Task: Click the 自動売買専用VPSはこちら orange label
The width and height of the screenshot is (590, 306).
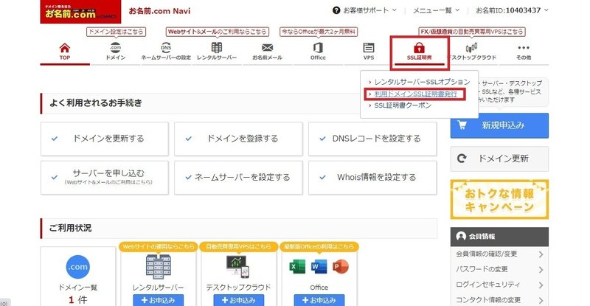Action: point(238,246)
